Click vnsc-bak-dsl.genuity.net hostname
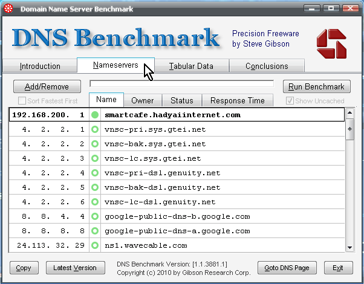This screenshot has width=364, height=284. [x=162, y=187]
